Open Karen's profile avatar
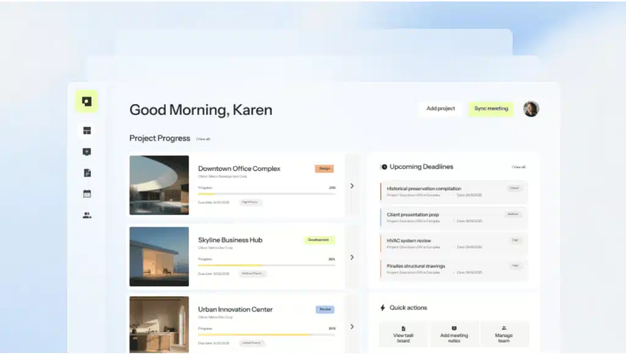Screen dimensions: 626x354 point(531,109)
